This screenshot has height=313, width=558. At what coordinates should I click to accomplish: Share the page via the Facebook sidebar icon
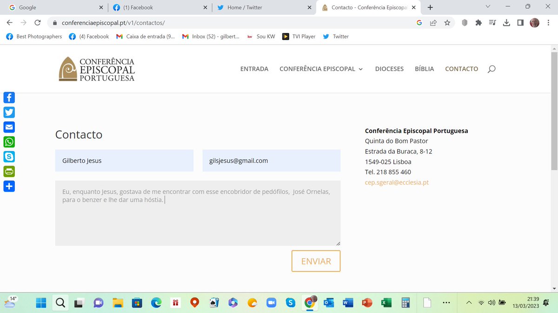point(9,97)
